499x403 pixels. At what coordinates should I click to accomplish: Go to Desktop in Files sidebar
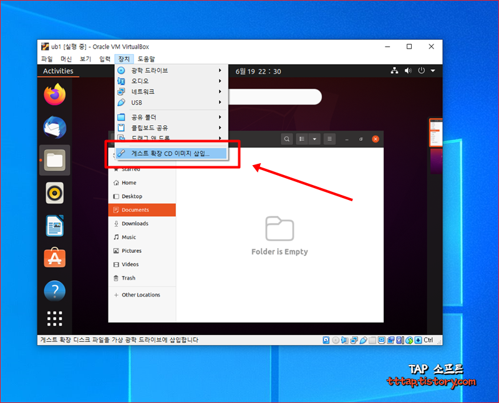pos(142,196)
